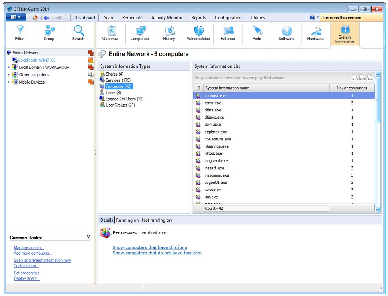Click the list scrollbar down arrow
Screen dimensions: 388x296
click(378, 210)
